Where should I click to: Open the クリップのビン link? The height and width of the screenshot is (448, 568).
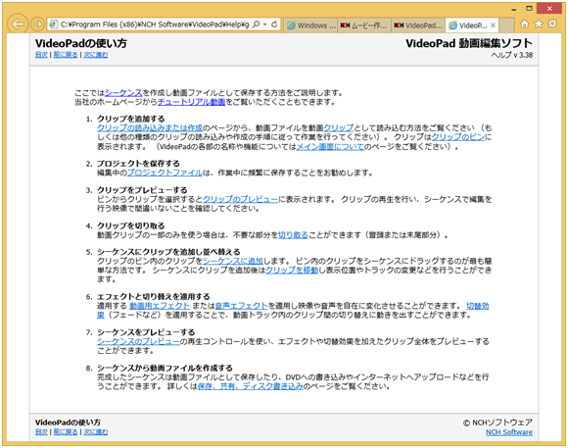(x=458, y=137)
